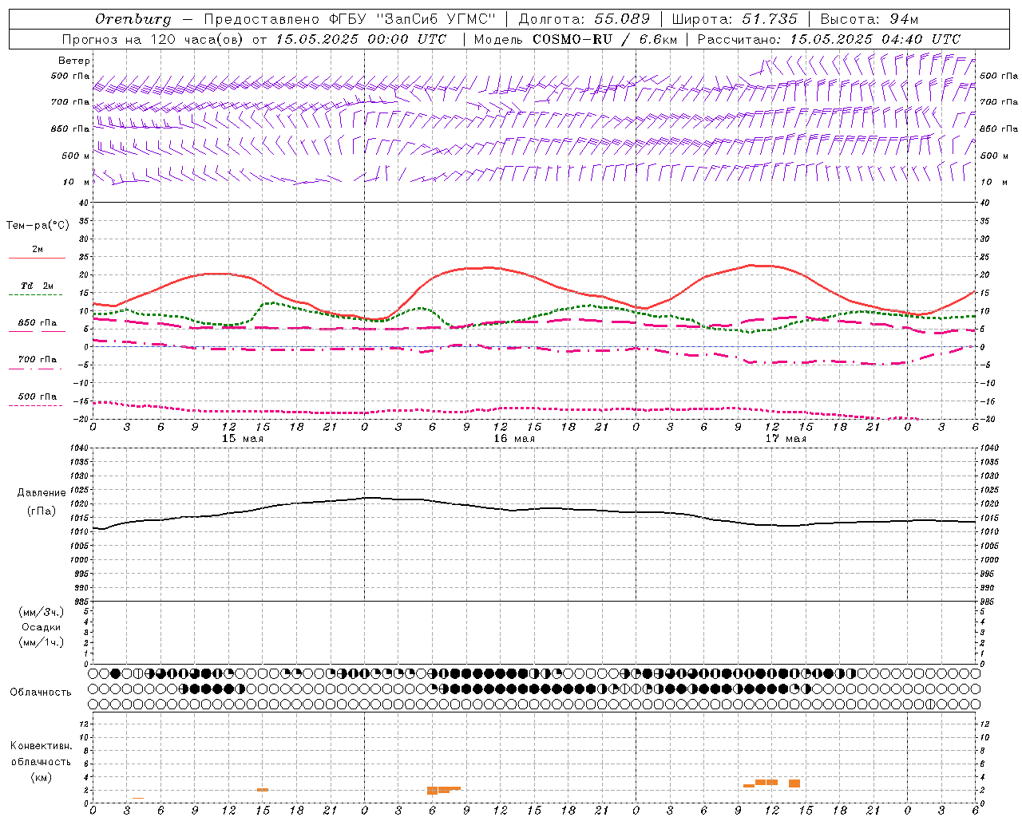Click the latitude value 'Широта: 51.735'

pos(735,19)
